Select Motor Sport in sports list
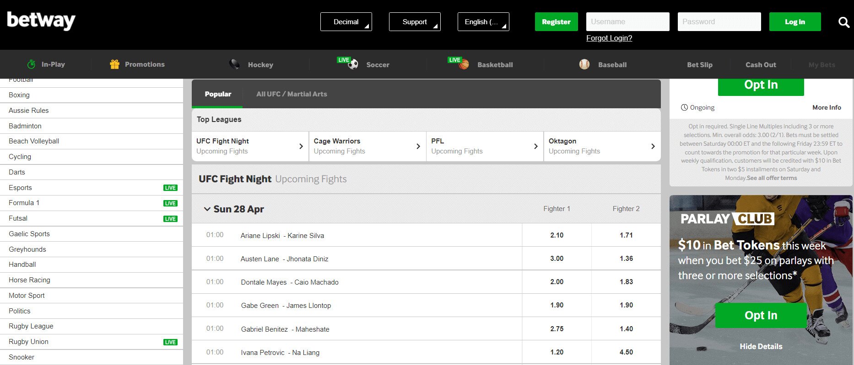Image resolution: width=854 pixels, height=365 pixels. tap(92, 296)
